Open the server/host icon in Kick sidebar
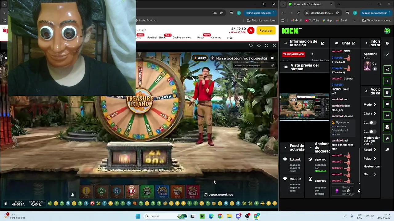 click(x=387, y=127)
